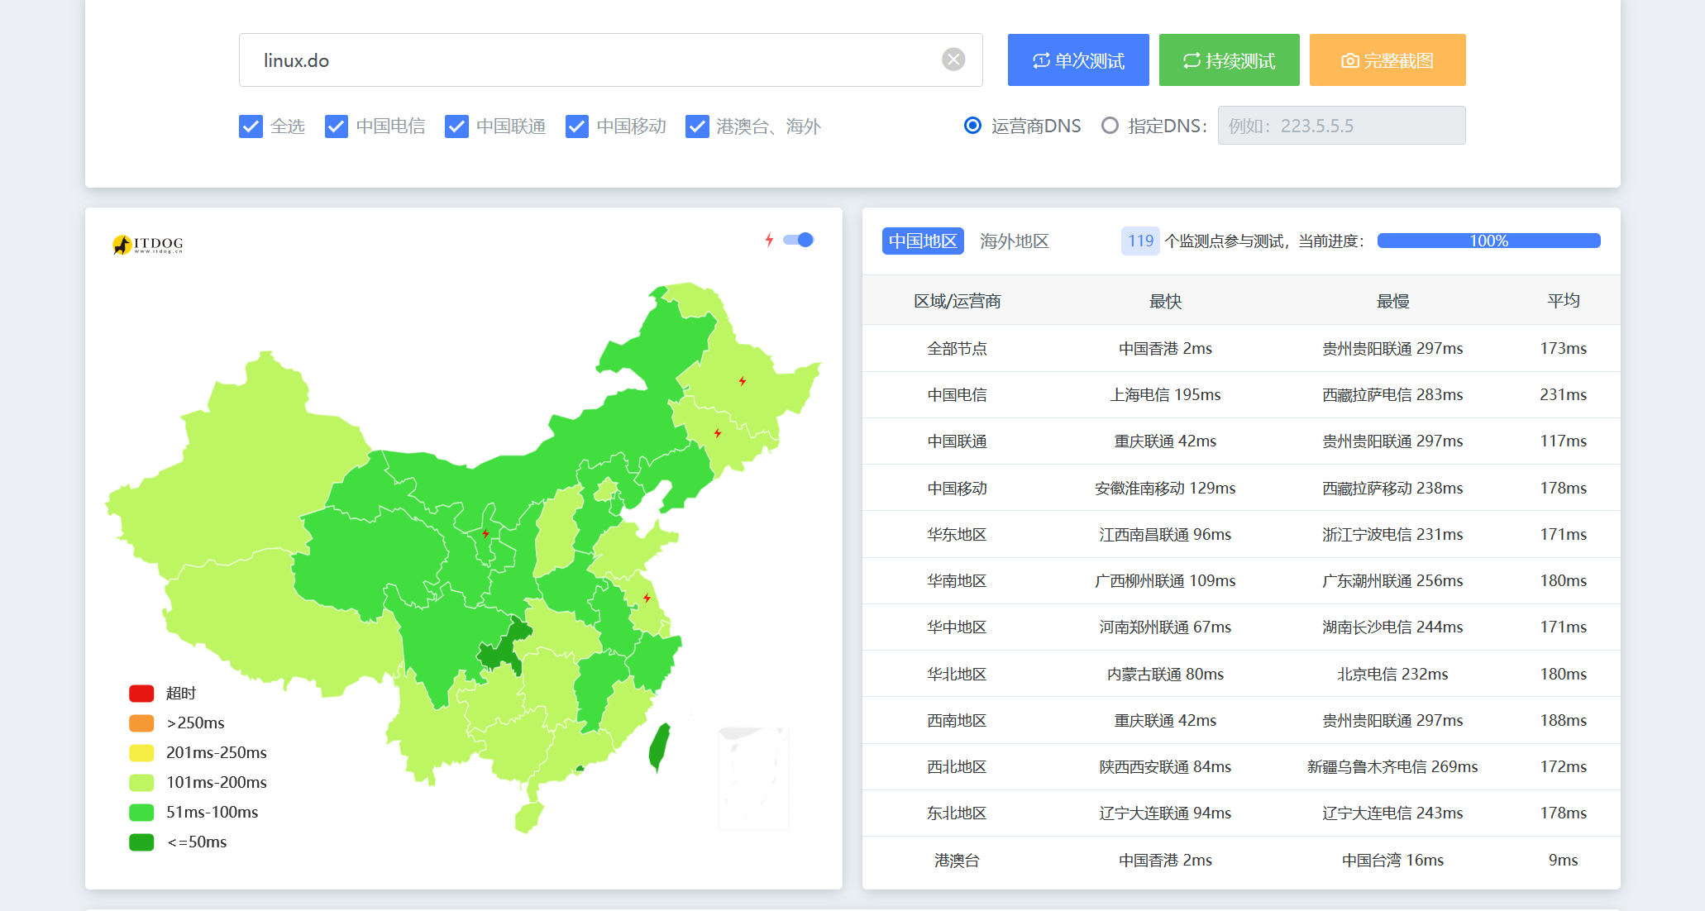Click the red 超时 legend swatch
The image size is (1705, 911).
click(141, 693)
